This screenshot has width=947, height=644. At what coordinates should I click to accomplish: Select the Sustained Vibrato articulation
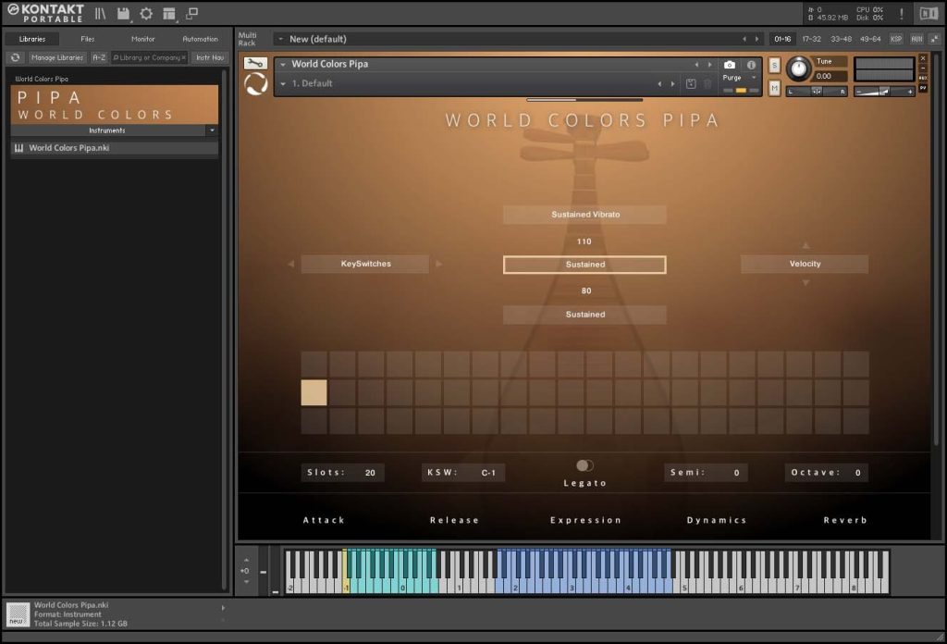[x=584, y=215]
